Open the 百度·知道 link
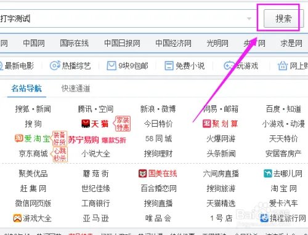The width and height of the screenshot is (308, 235). click(x=283, y=109)
